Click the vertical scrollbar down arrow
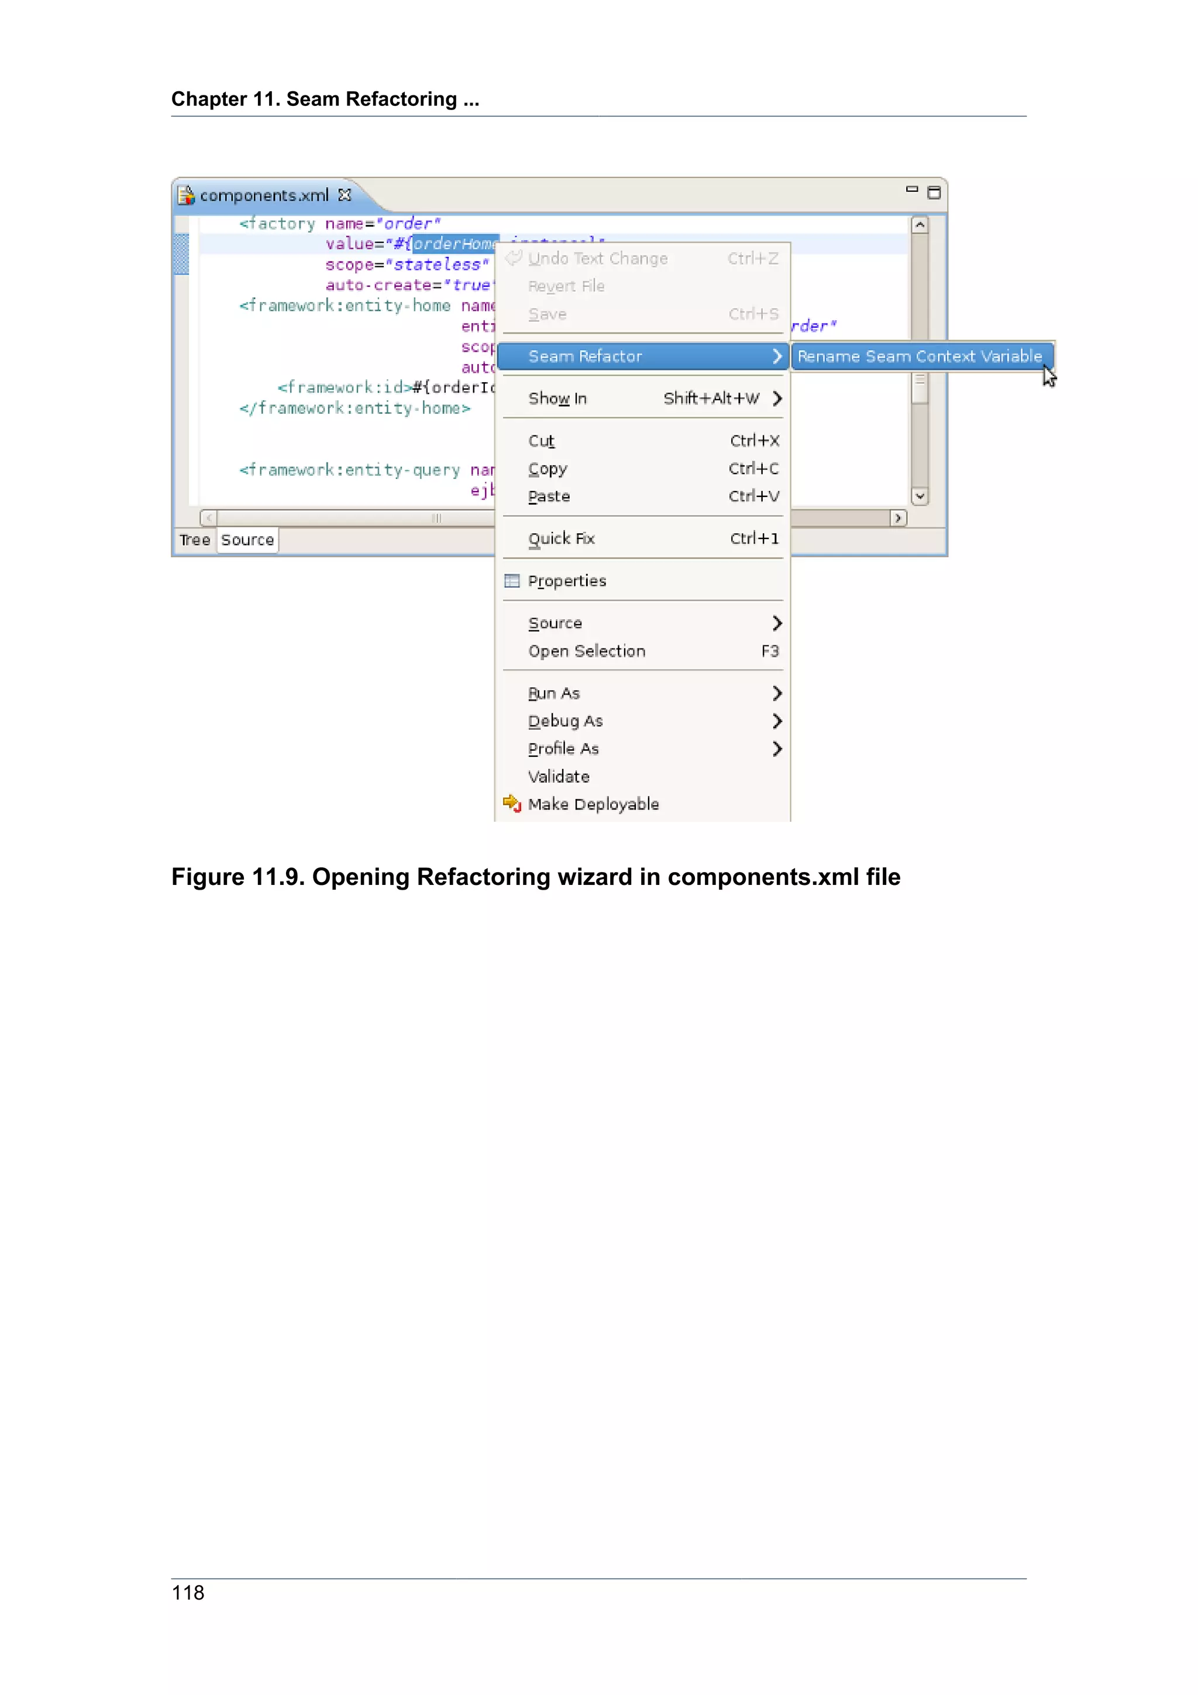The width and height of the screenshot is (1198, 1695). (x=920, y=496)
